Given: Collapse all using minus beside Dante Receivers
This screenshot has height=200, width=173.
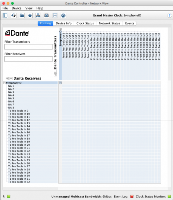Looking at the screenshot, I should (x=11, y=79).
